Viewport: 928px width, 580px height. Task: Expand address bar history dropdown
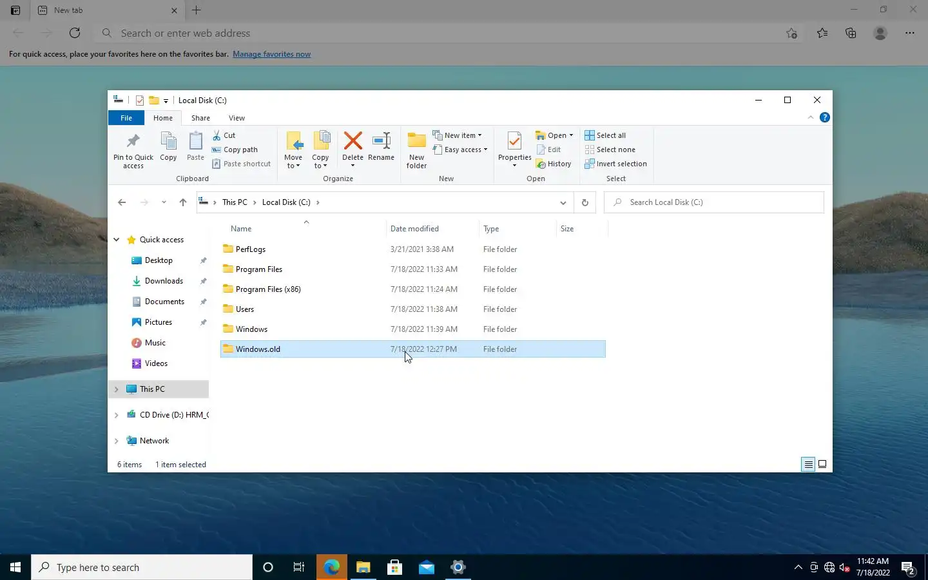tap(563, 202)
